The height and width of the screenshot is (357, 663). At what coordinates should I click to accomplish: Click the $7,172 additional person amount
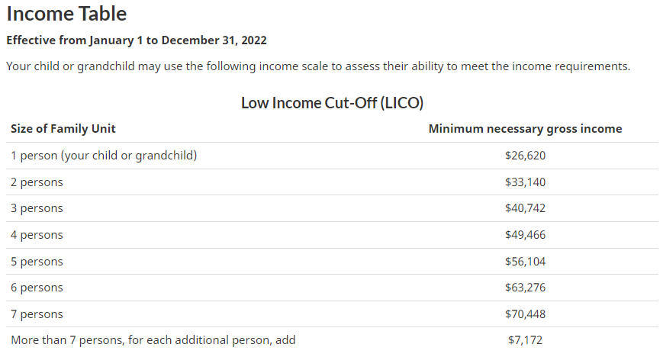click(525, 340)
